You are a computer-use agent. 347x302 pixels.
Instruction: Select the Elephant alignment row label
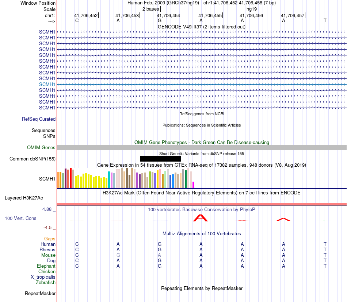click(x=46, y=266)
